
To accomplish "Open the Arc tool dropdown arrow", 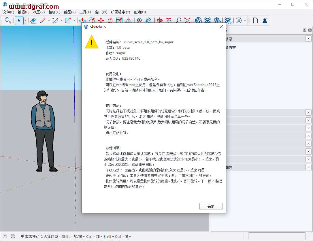I will 61,20.
